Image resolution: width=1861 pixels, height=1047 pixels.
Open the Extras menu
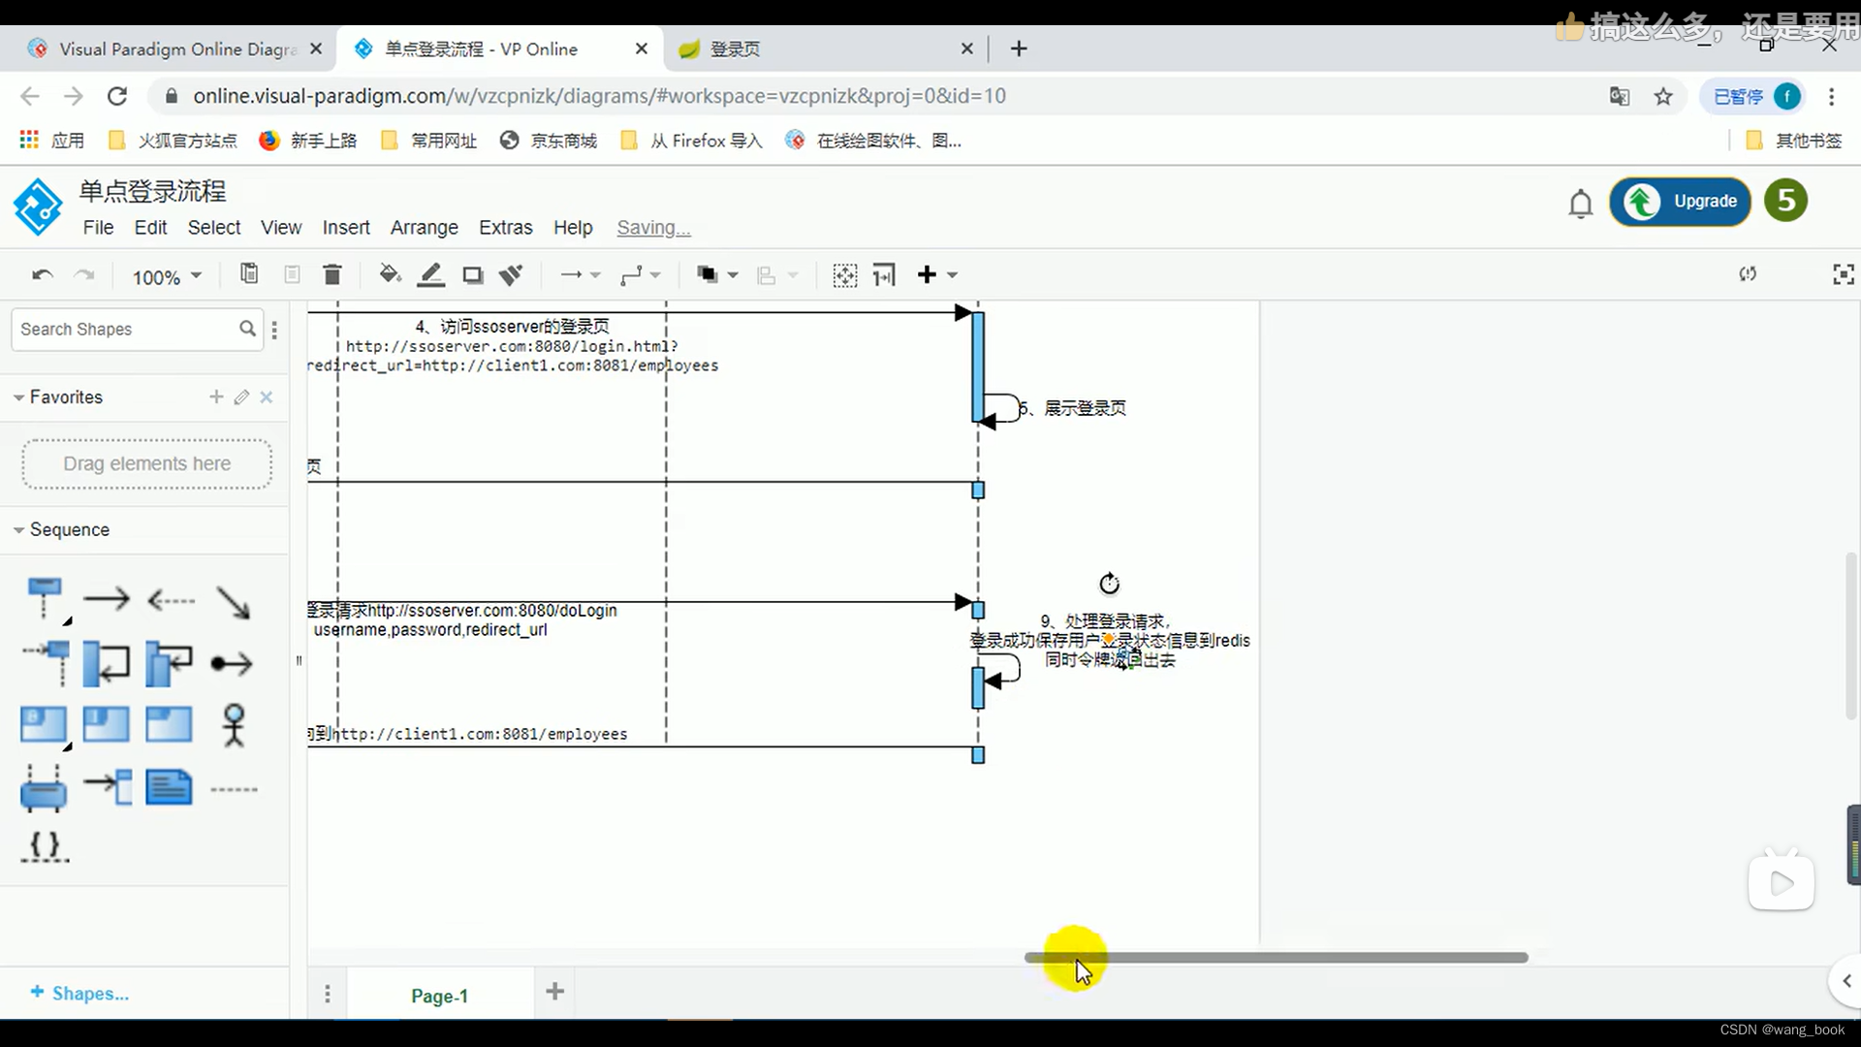[506, 227]
